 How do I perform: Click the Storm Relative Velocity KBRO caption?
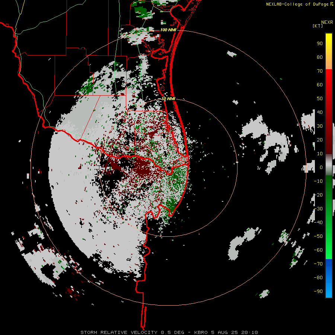tap(169, 332)
